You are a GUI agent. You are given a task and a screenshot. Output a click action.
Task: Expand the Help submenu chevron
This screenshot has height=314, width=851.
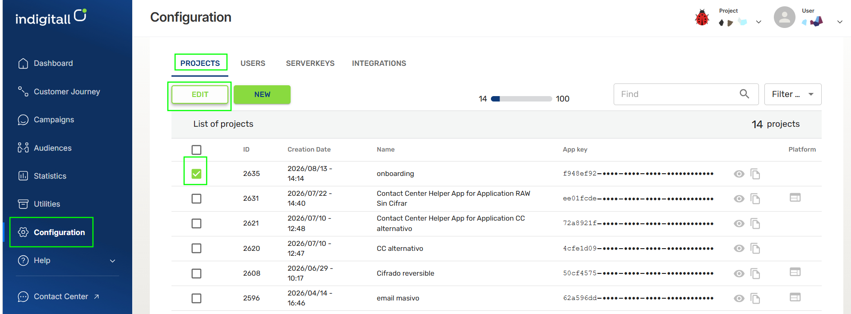[x=113, y=261]
